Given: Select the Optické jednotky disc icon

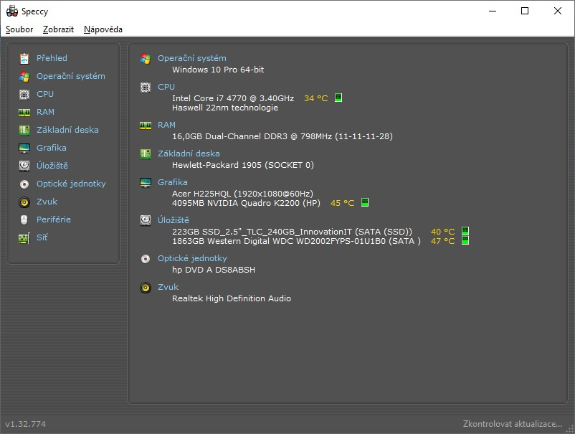Looking at the screenshot, I should tap(24, 183).
